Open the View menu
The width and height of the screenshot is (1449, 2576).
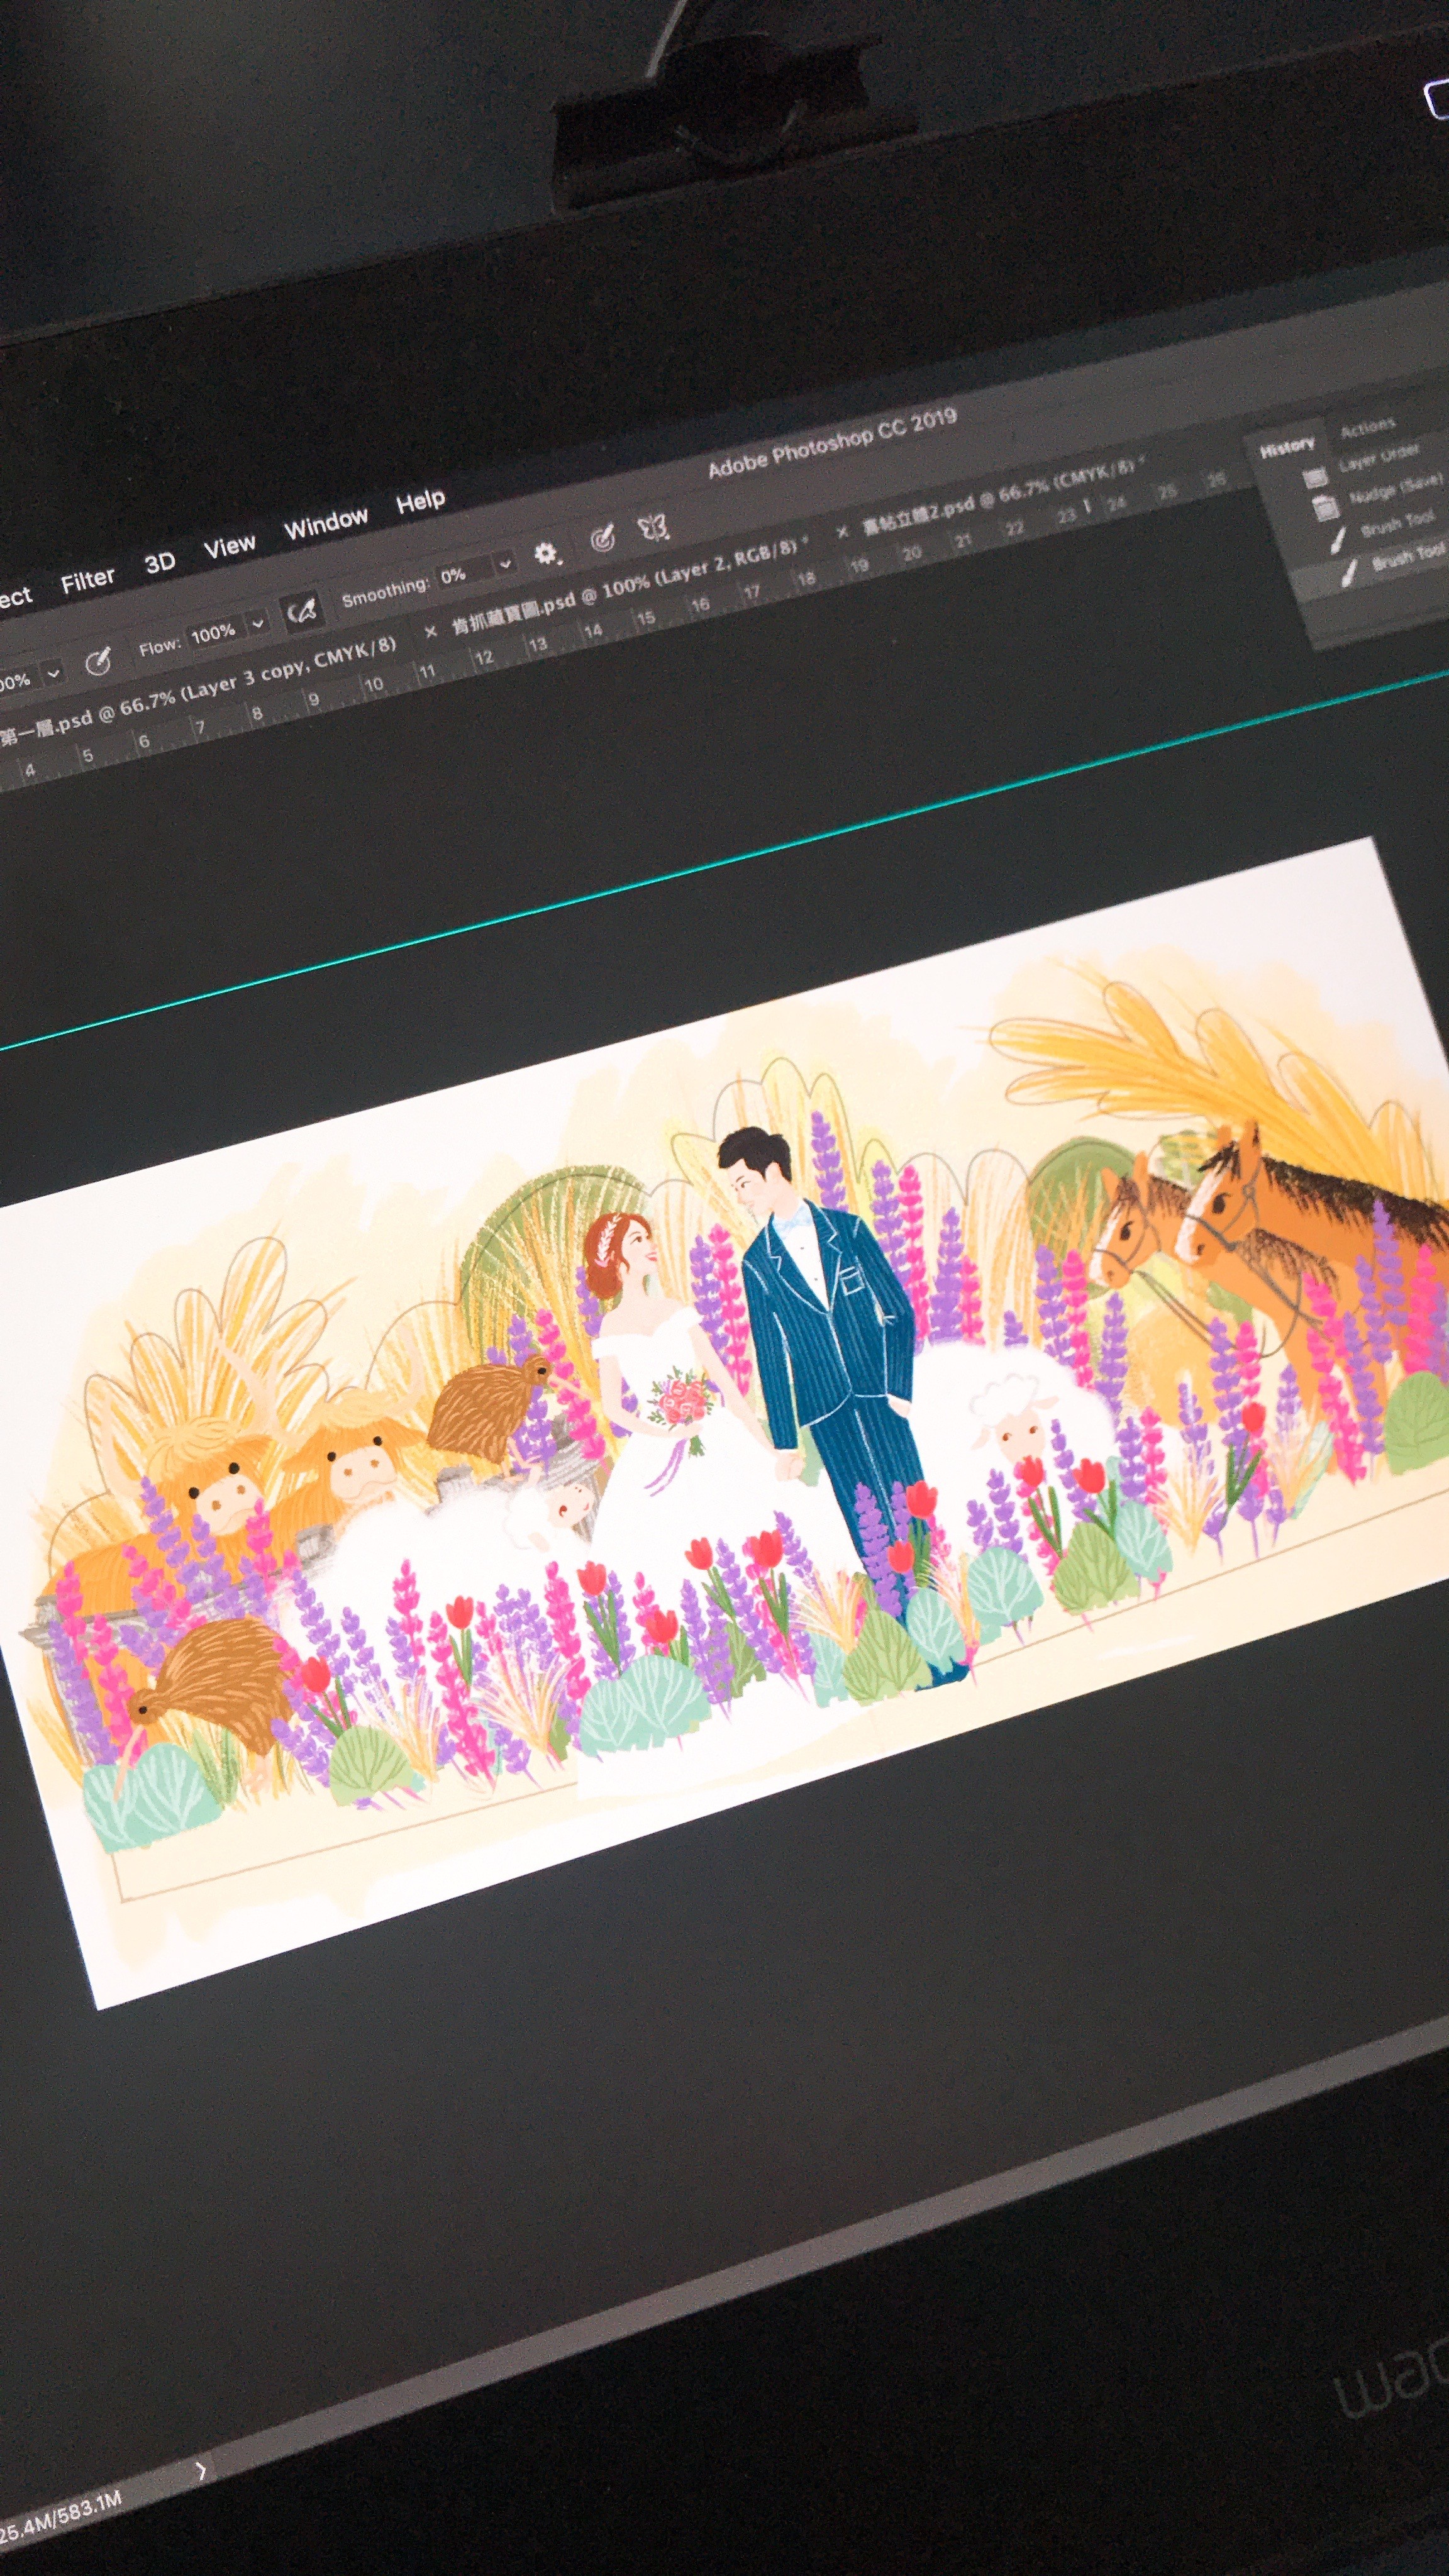(x=230, y=546)
